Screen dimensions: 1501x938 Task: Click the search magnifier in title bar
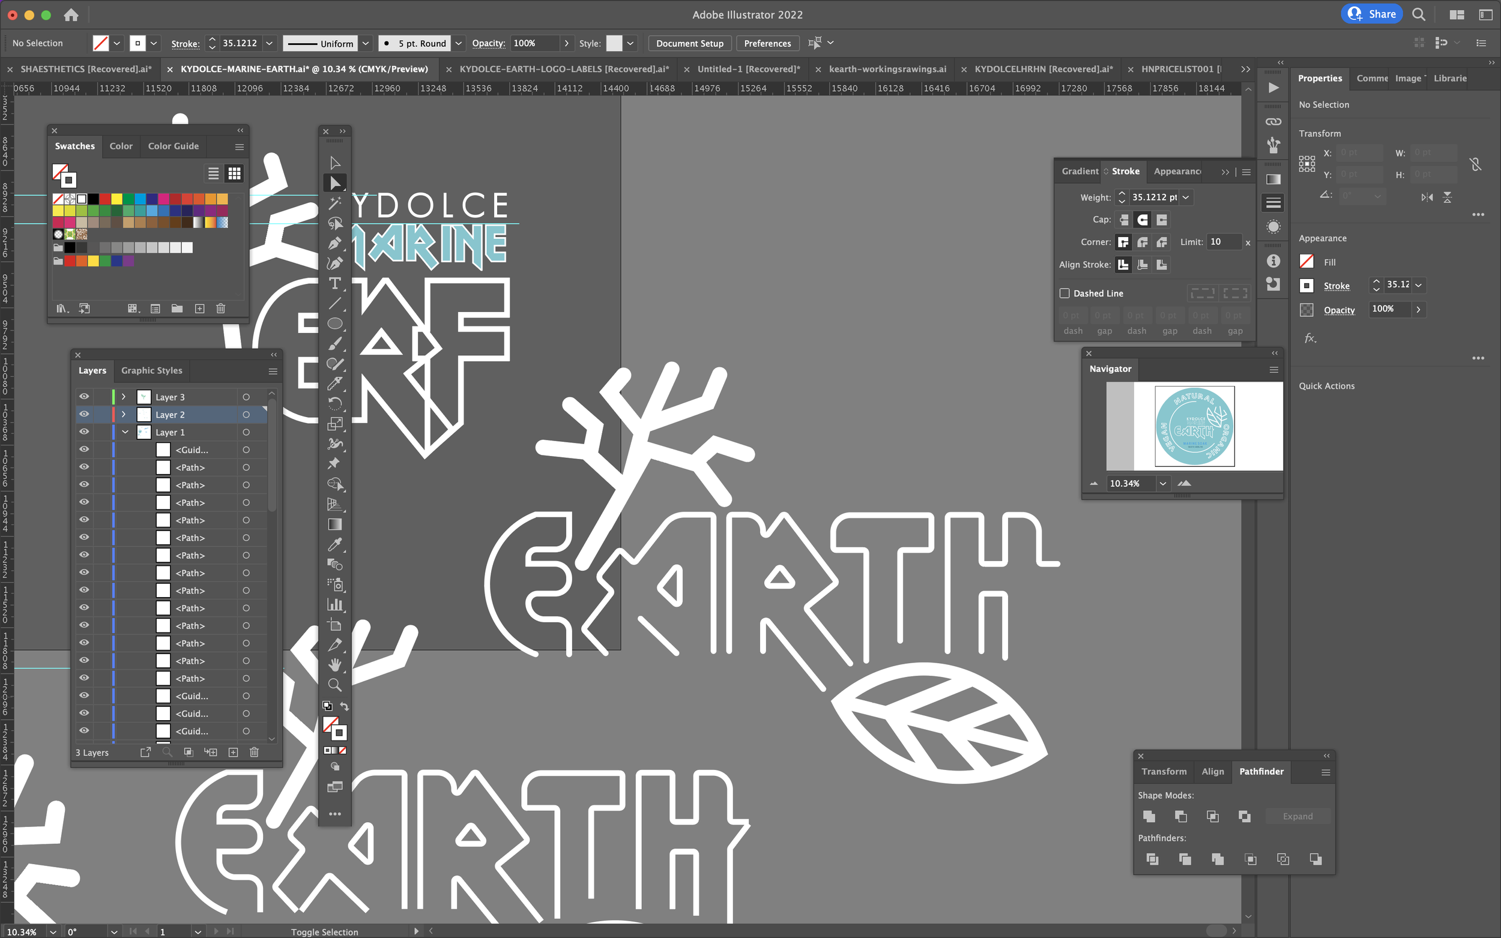coord(1419,14)
